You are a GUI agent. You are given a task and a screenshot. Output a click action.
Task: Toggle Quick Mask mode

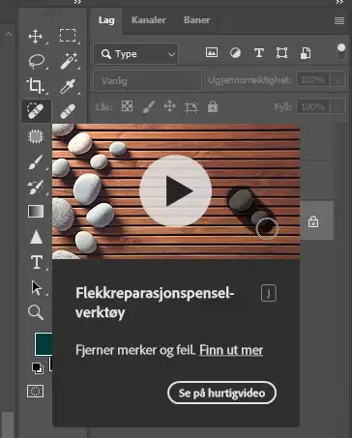[x=35, y=392]
